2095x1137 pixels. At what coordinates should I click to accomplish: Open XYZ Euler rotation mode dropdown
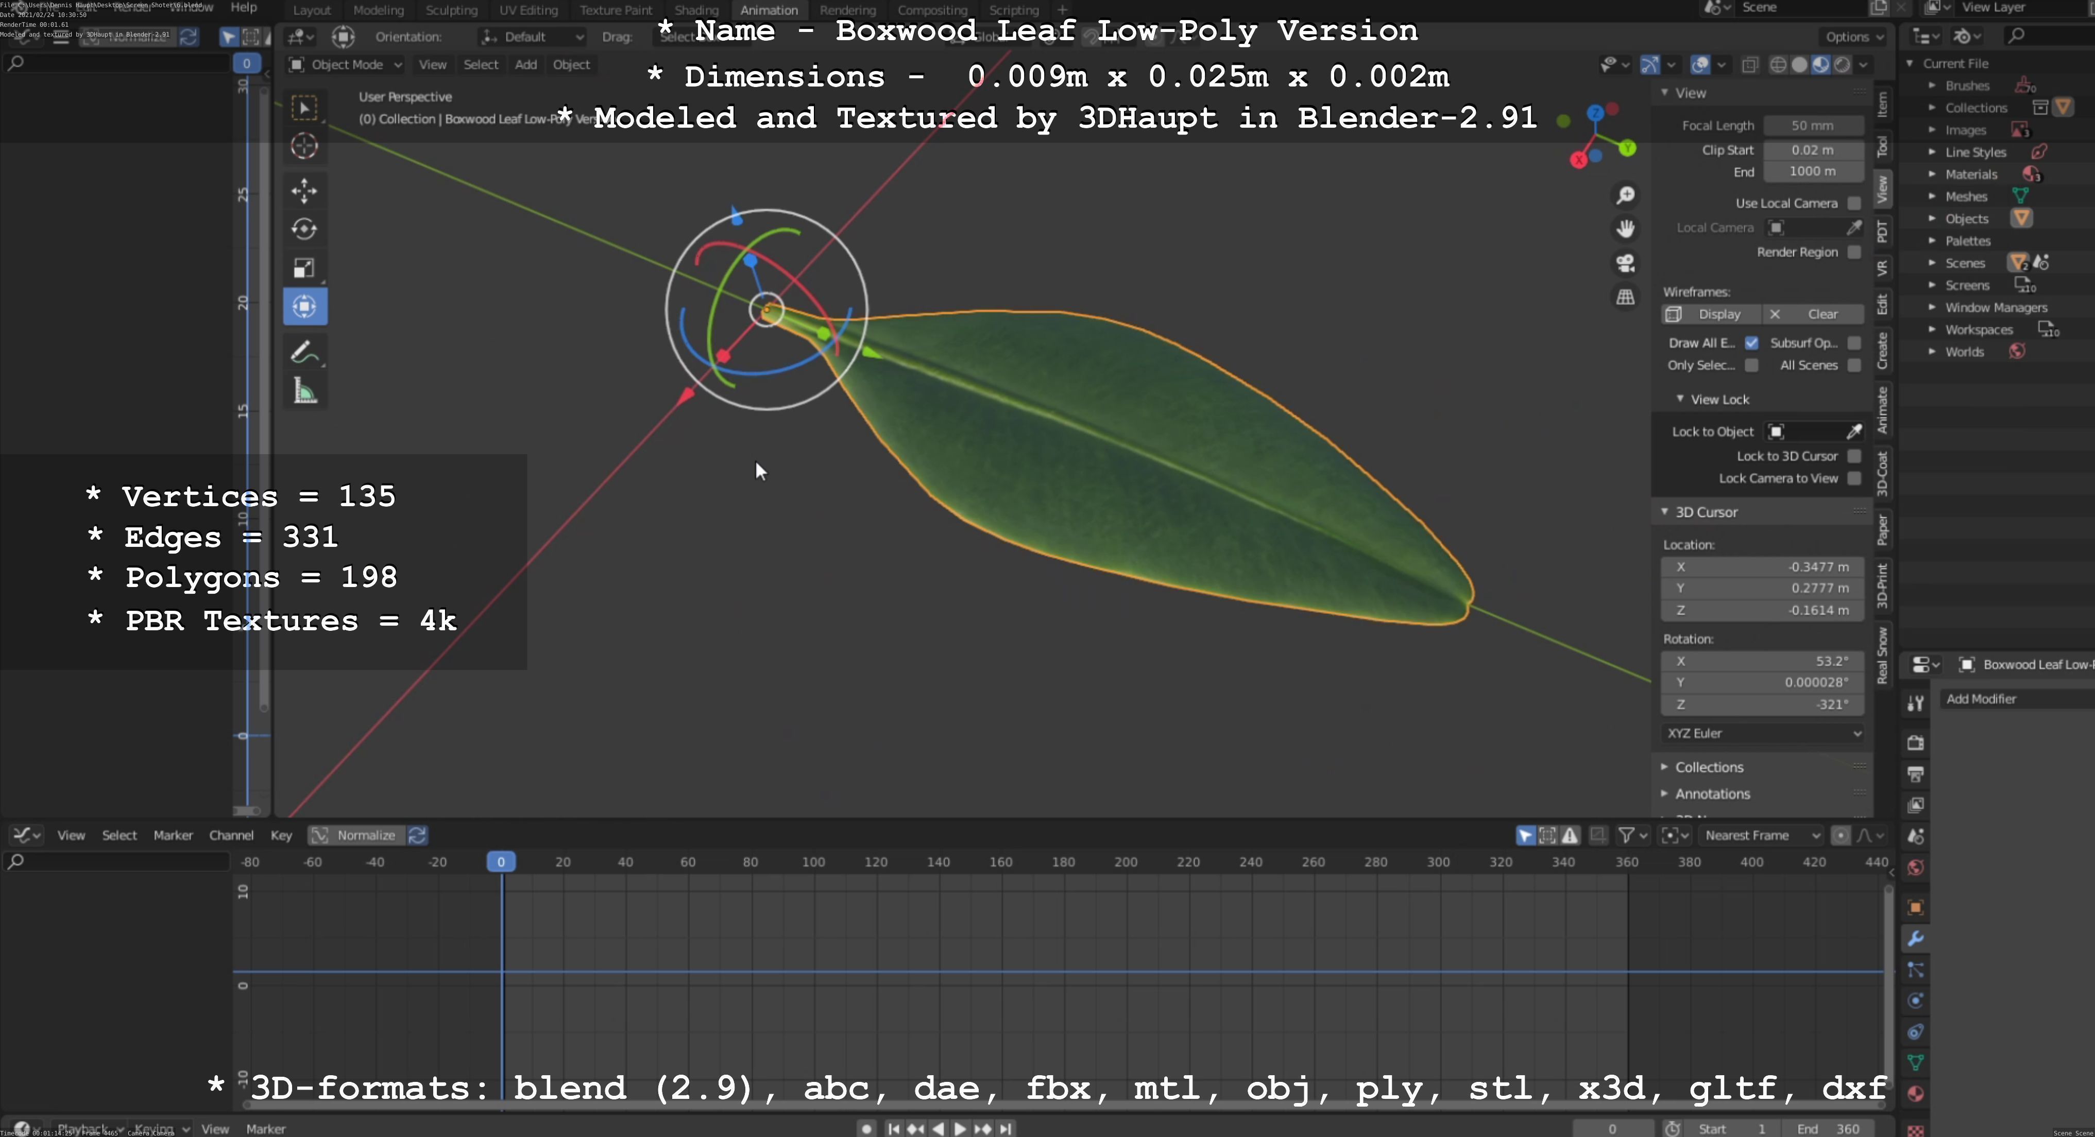1763,733
